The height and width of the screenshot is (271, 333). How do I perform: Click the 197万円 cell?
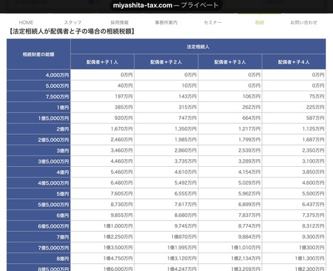pos(102,96)
